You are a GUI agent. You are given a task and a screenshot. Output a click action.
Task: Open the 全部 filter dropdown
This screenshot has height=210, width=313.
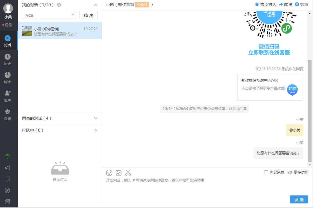tap(49, 15)
